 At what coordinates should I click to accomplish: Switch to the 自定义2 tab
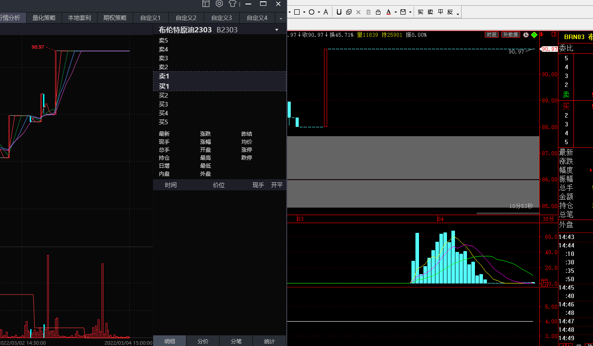click(186, 18)
